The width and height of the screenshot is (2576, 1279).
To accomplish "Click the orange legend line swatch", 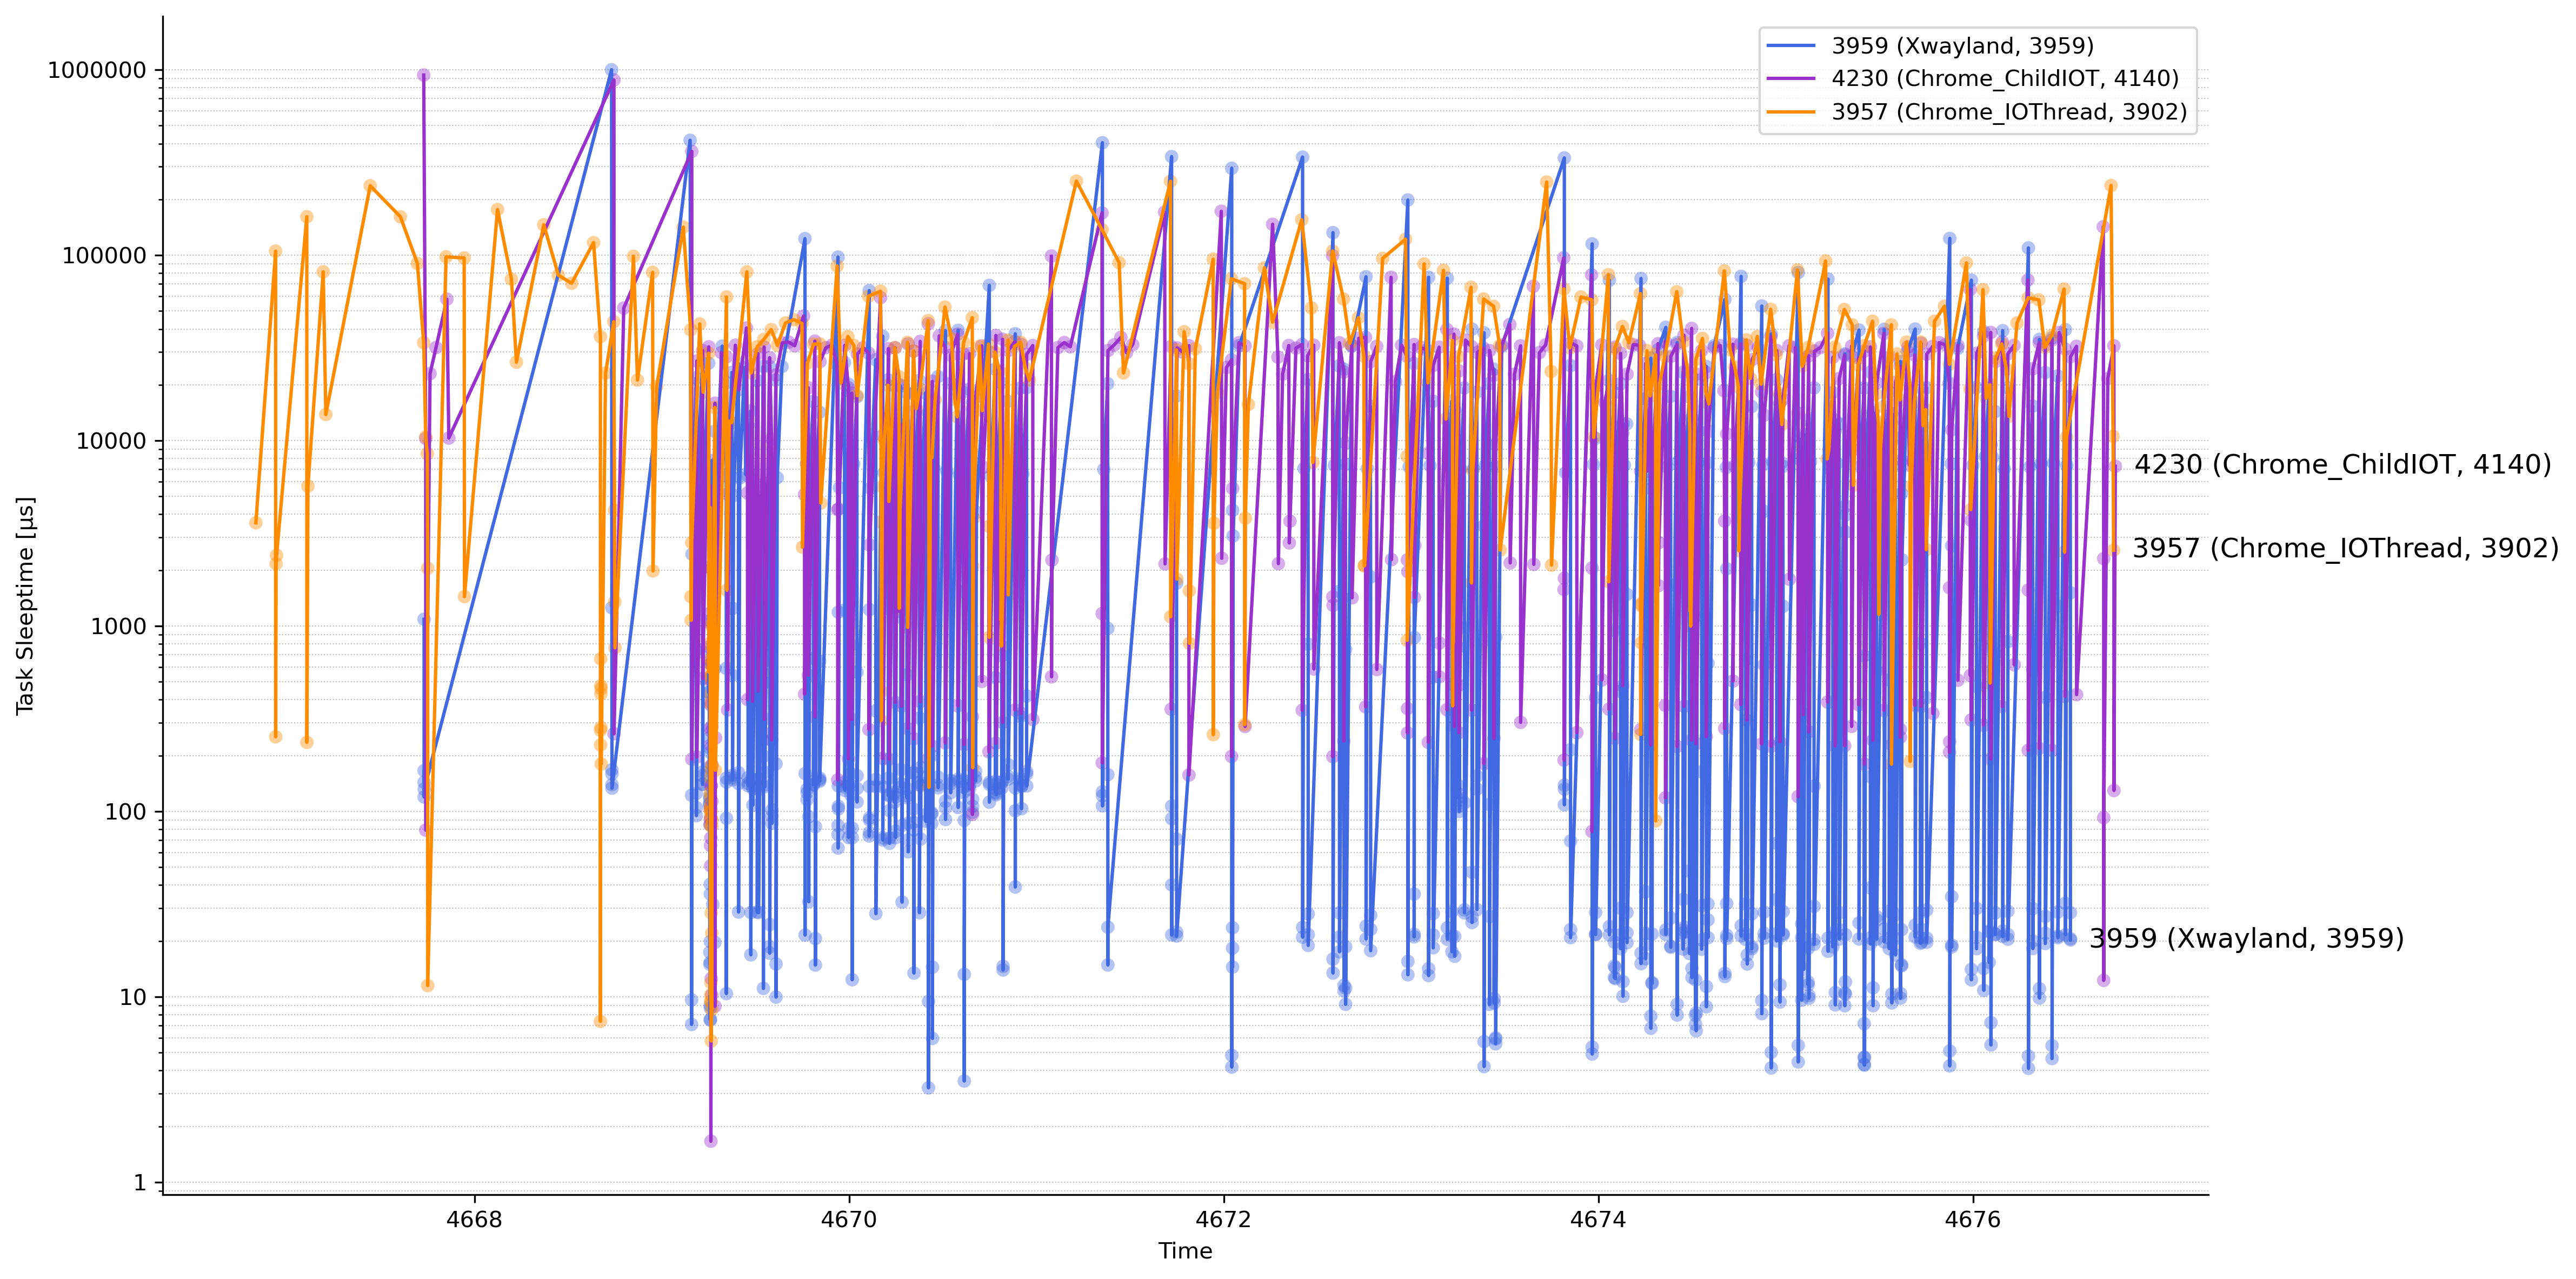I will (1790, 112).
